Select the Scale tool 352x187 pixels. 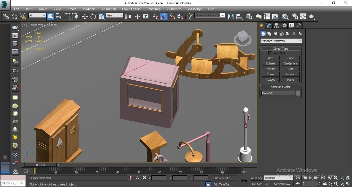(x=102, y=16)
